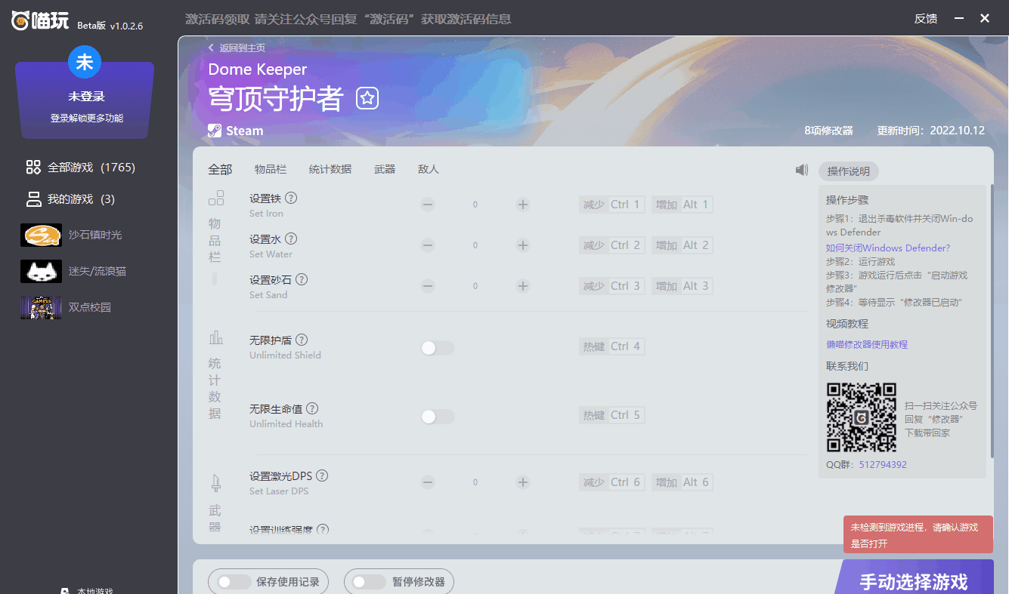Screen dimensions: 1009x594
Task: Switch to the 统计数据 tab
Action: tap(330, 169)
